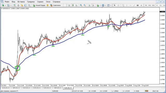Image resolution: width=166 pixels, height=93 pixels.
Task: Expand the Indicators dropdown arrow
Action: (100, 5)
